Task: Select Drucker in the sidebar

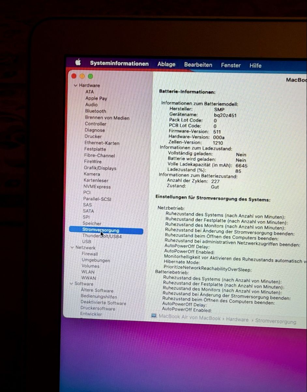Action: coord(93,136)
